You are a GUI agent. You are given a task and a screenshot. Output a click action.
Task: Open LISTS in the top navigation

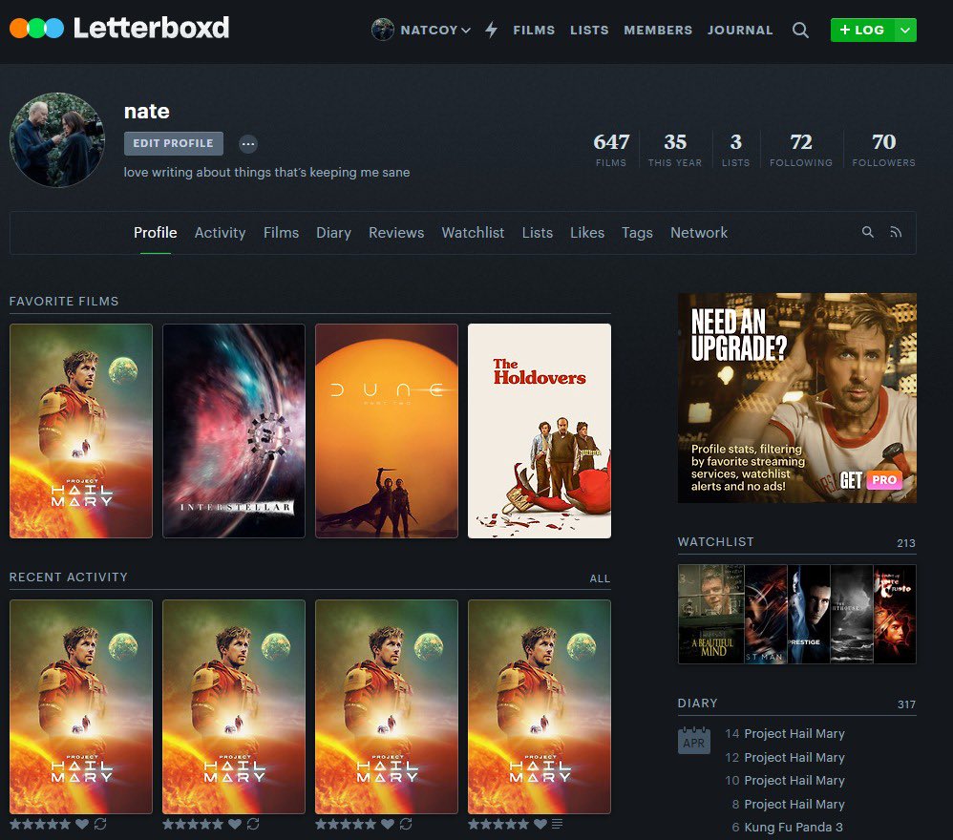589,30
